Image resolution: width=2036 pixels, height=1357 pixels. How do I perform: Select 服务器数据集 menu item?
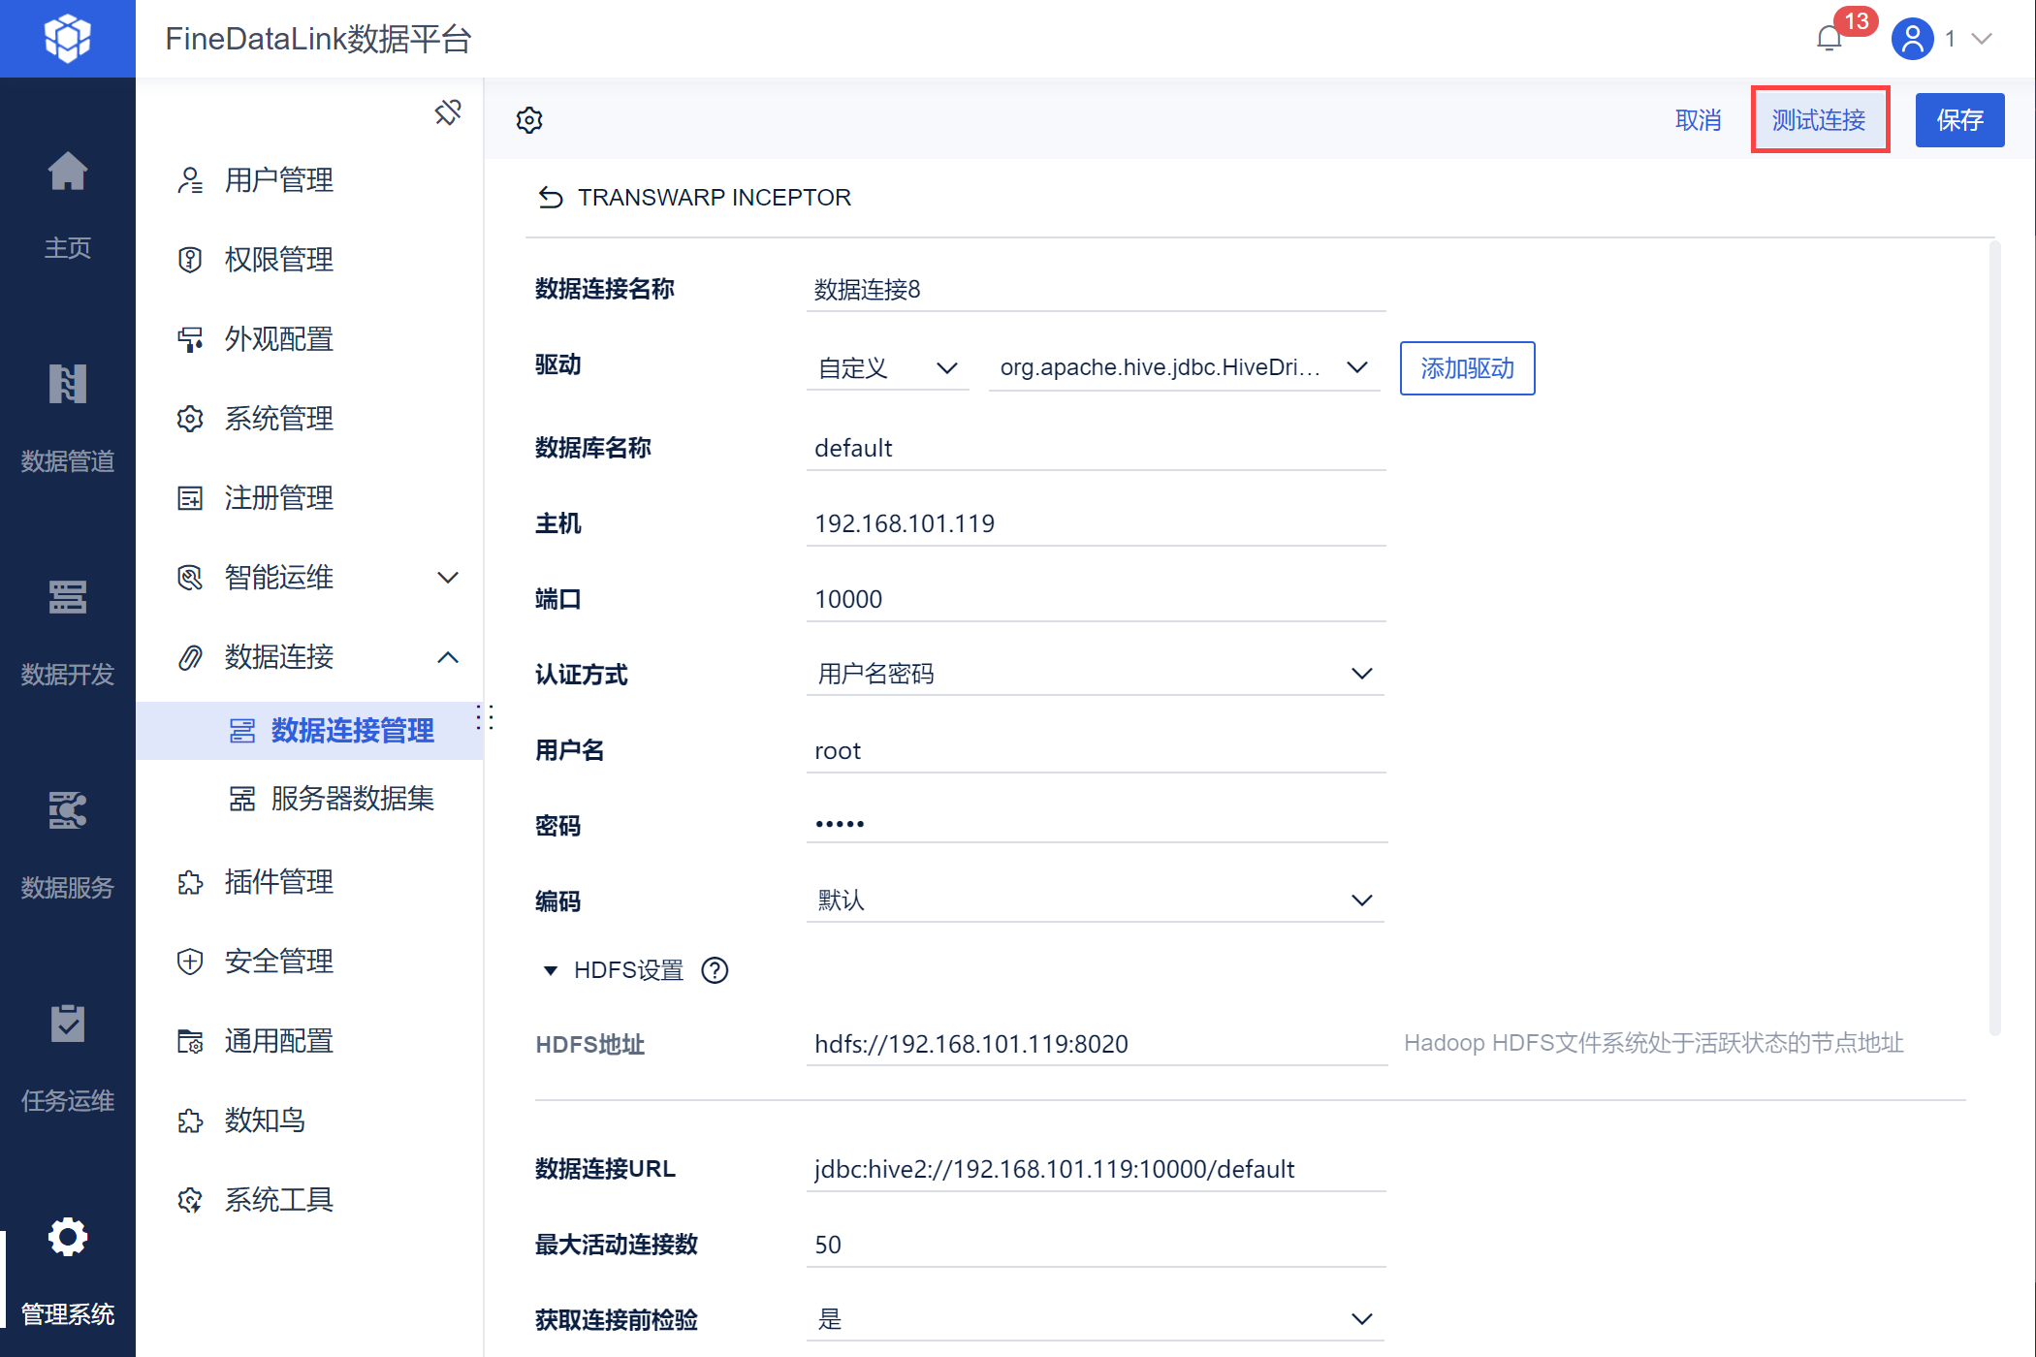tap(352, 799)
